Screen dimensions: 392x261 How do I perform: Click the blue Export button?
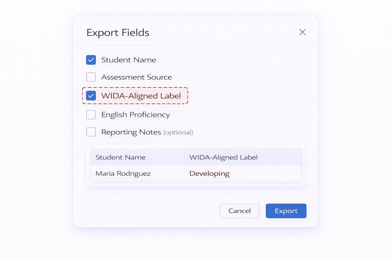[x=286, y=211]
